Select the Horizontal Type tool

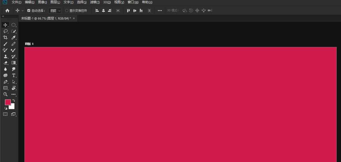click(x=13, y=76)
